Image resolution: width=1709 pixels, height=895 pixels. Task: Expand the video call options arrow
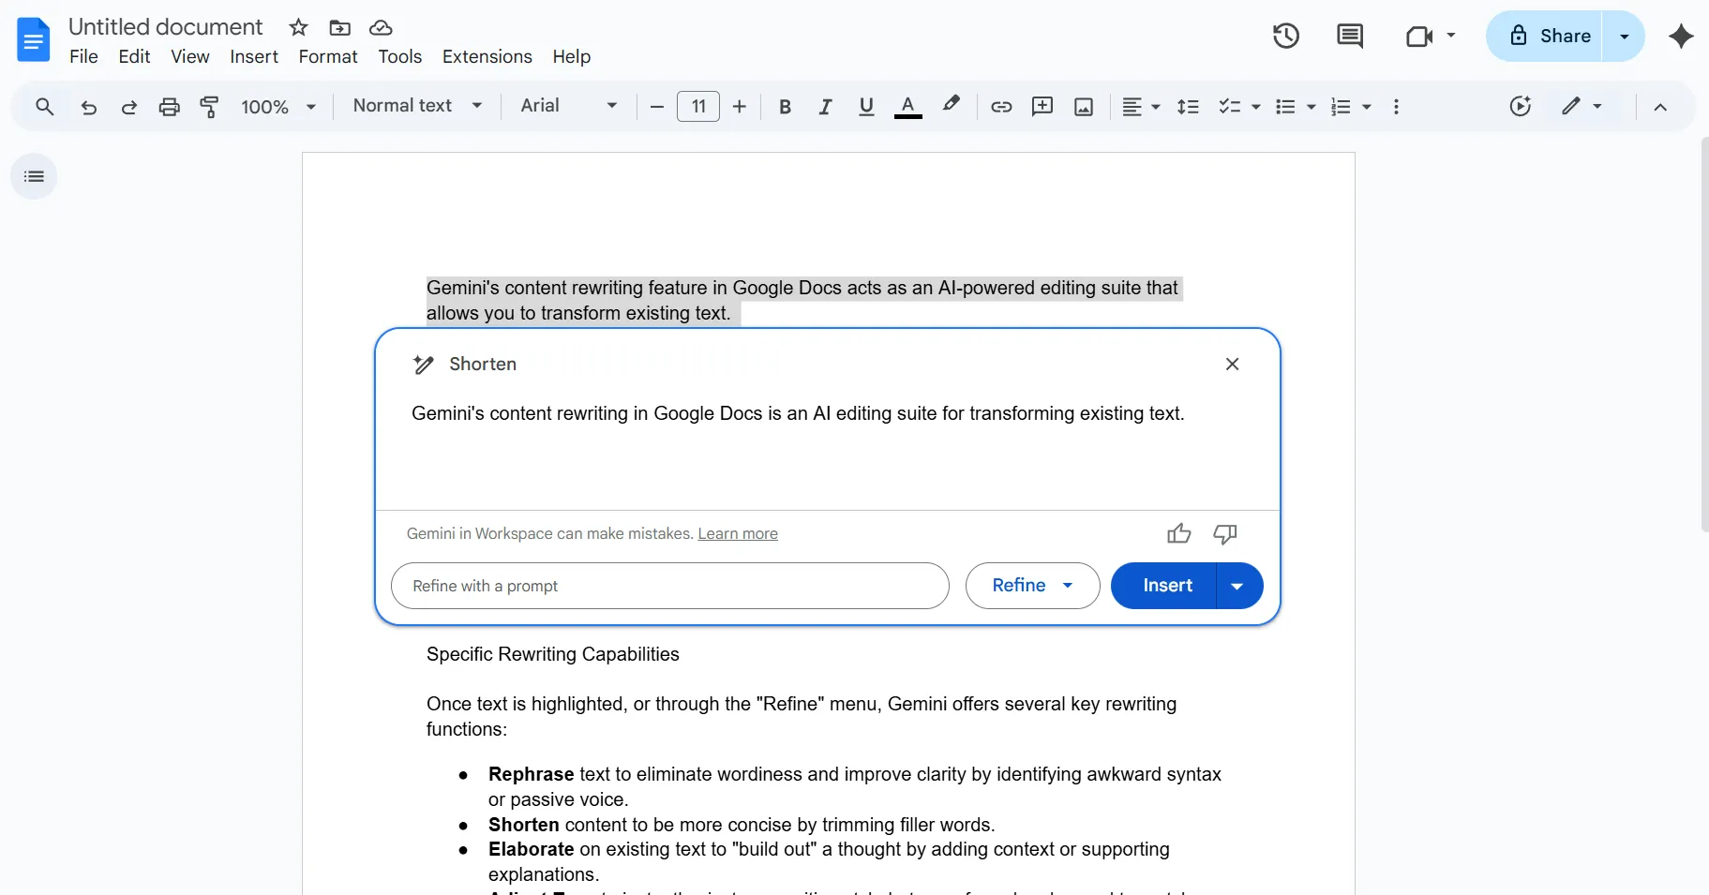click(1451, 36)
